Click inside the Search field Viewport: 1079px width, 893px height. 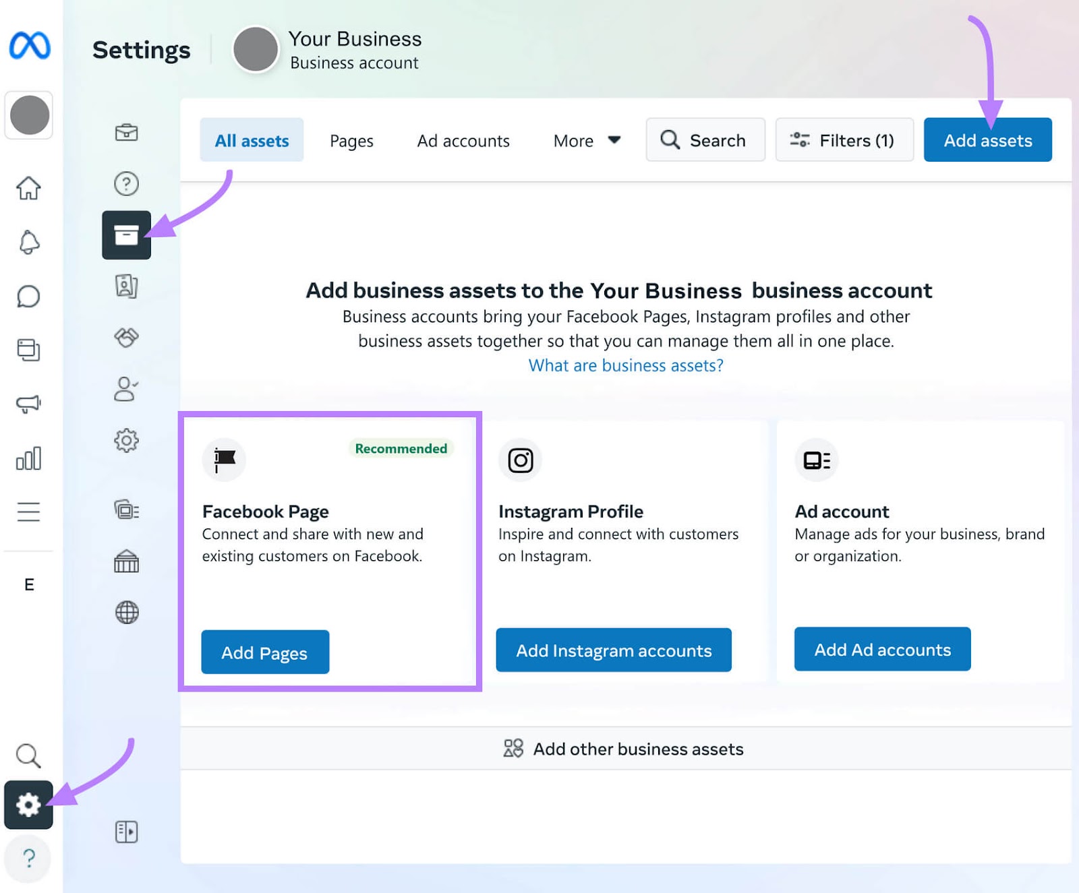click(705, 140)
